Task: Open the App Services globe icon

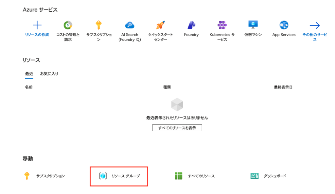Action: click(284, 25)
